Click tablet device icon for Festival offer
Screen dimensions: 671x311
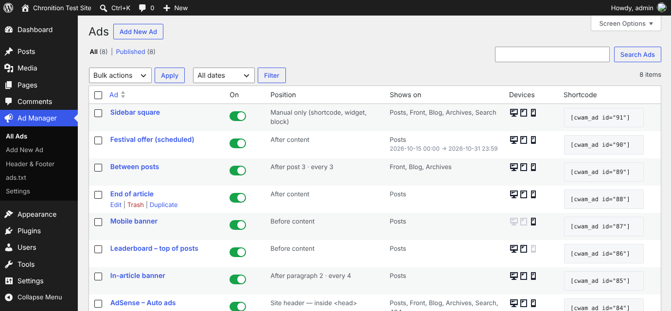[x=524, y=140]
